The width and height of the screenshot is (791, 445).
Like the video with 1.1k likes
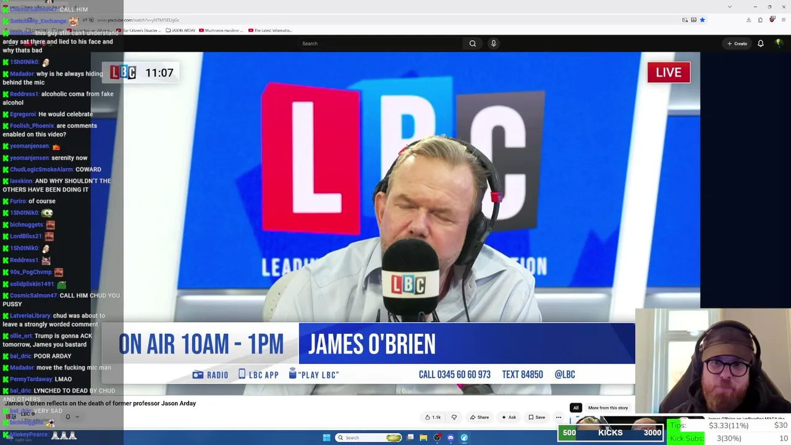(433, 417)
